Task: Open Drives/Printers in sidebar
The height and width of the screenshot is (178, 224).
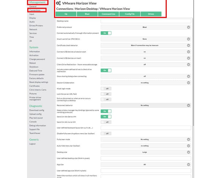Action: (36, 26)
